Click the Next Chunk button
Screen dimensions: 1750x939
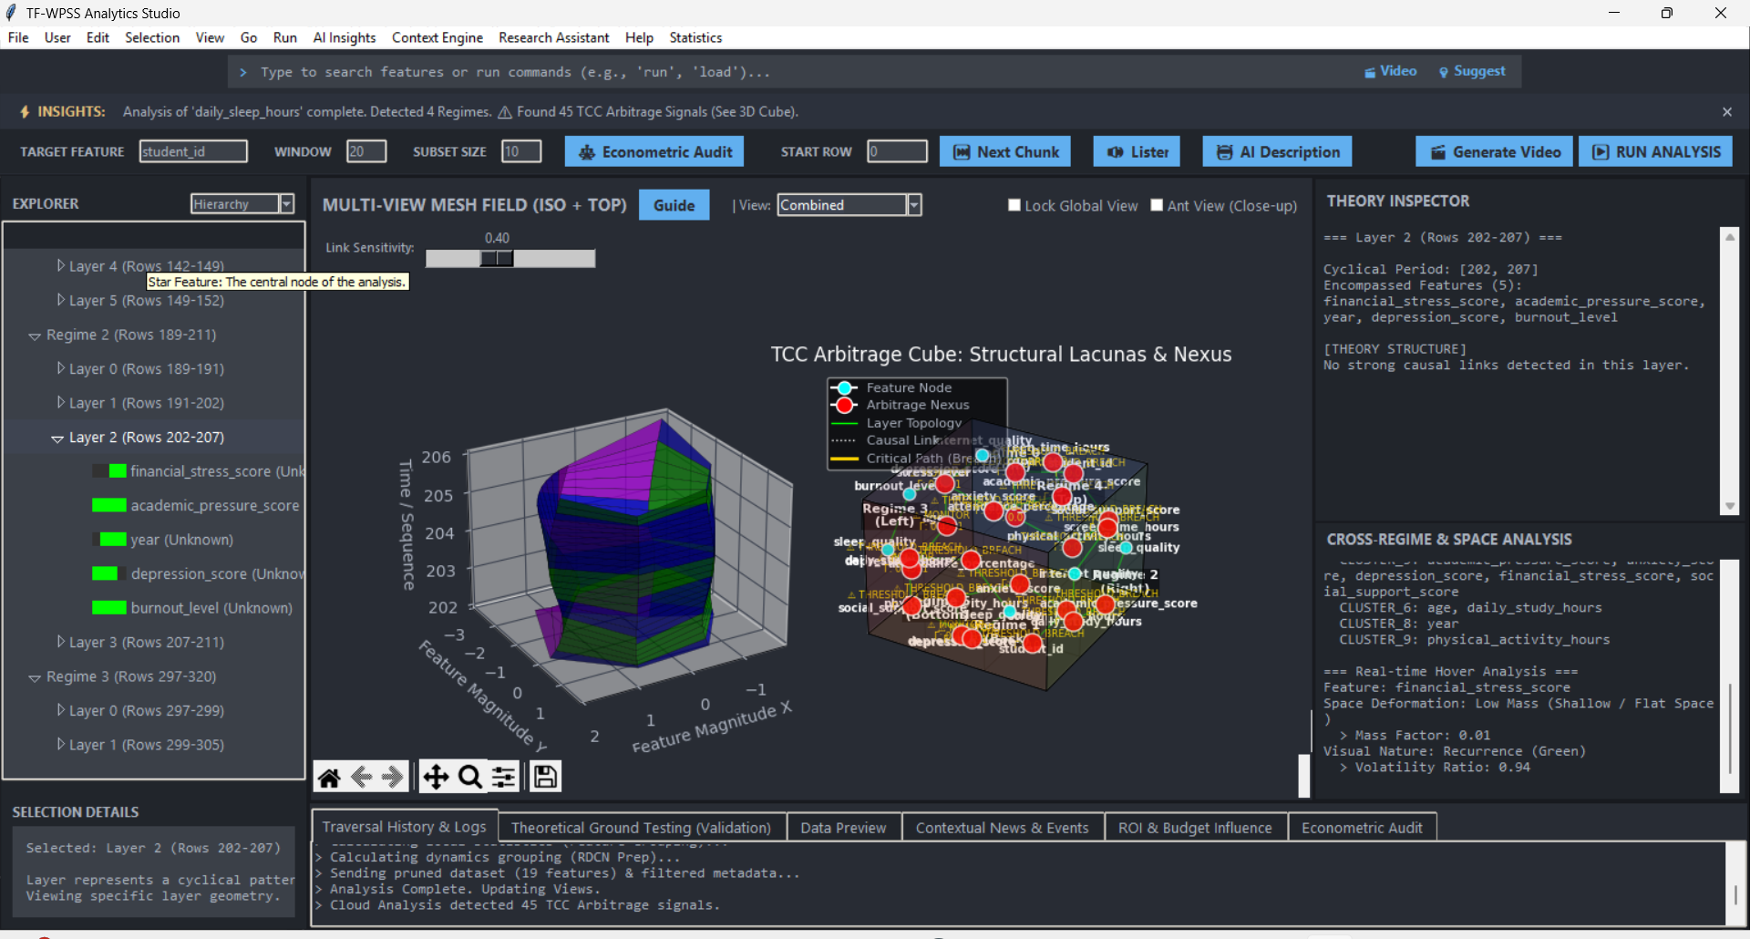[1005, 152]
